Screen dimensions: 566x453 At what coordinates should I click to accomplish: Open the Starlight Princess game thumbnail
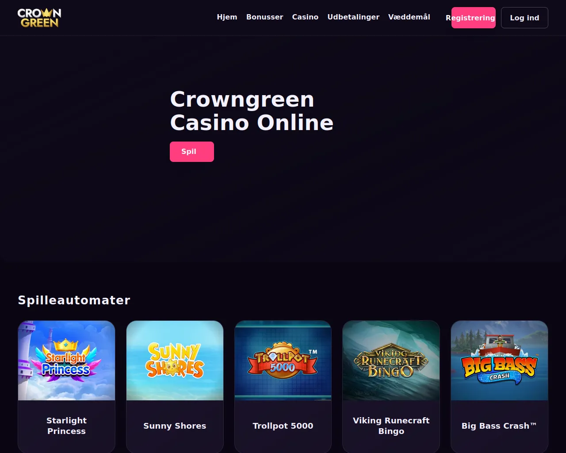pos(66,361)
